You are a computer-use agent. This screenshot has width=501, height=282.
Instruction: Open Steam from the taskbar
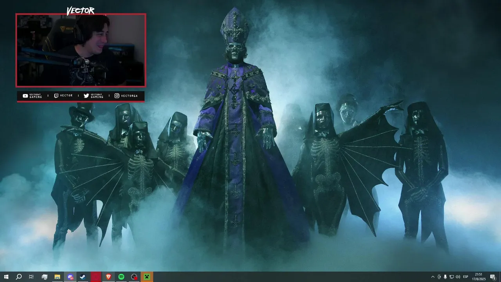coord(83,277)
